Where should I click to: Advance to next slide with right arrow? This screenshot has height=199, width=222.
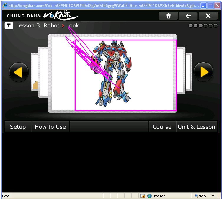click(203, 72)
